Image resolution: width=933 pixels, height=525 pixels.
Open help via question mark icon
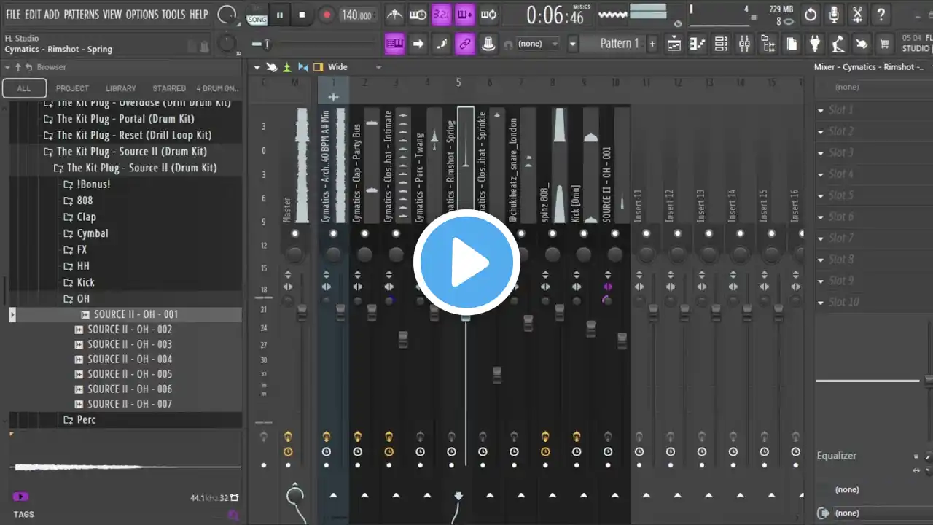point(882,15)
